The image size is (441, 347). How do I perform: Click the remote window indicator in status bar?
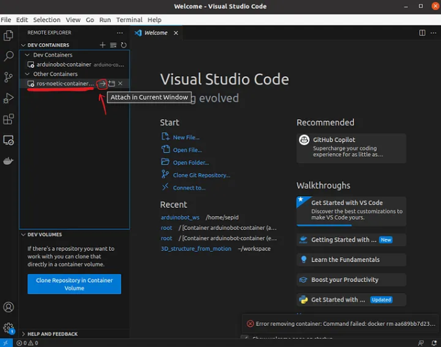click(6, 343)
